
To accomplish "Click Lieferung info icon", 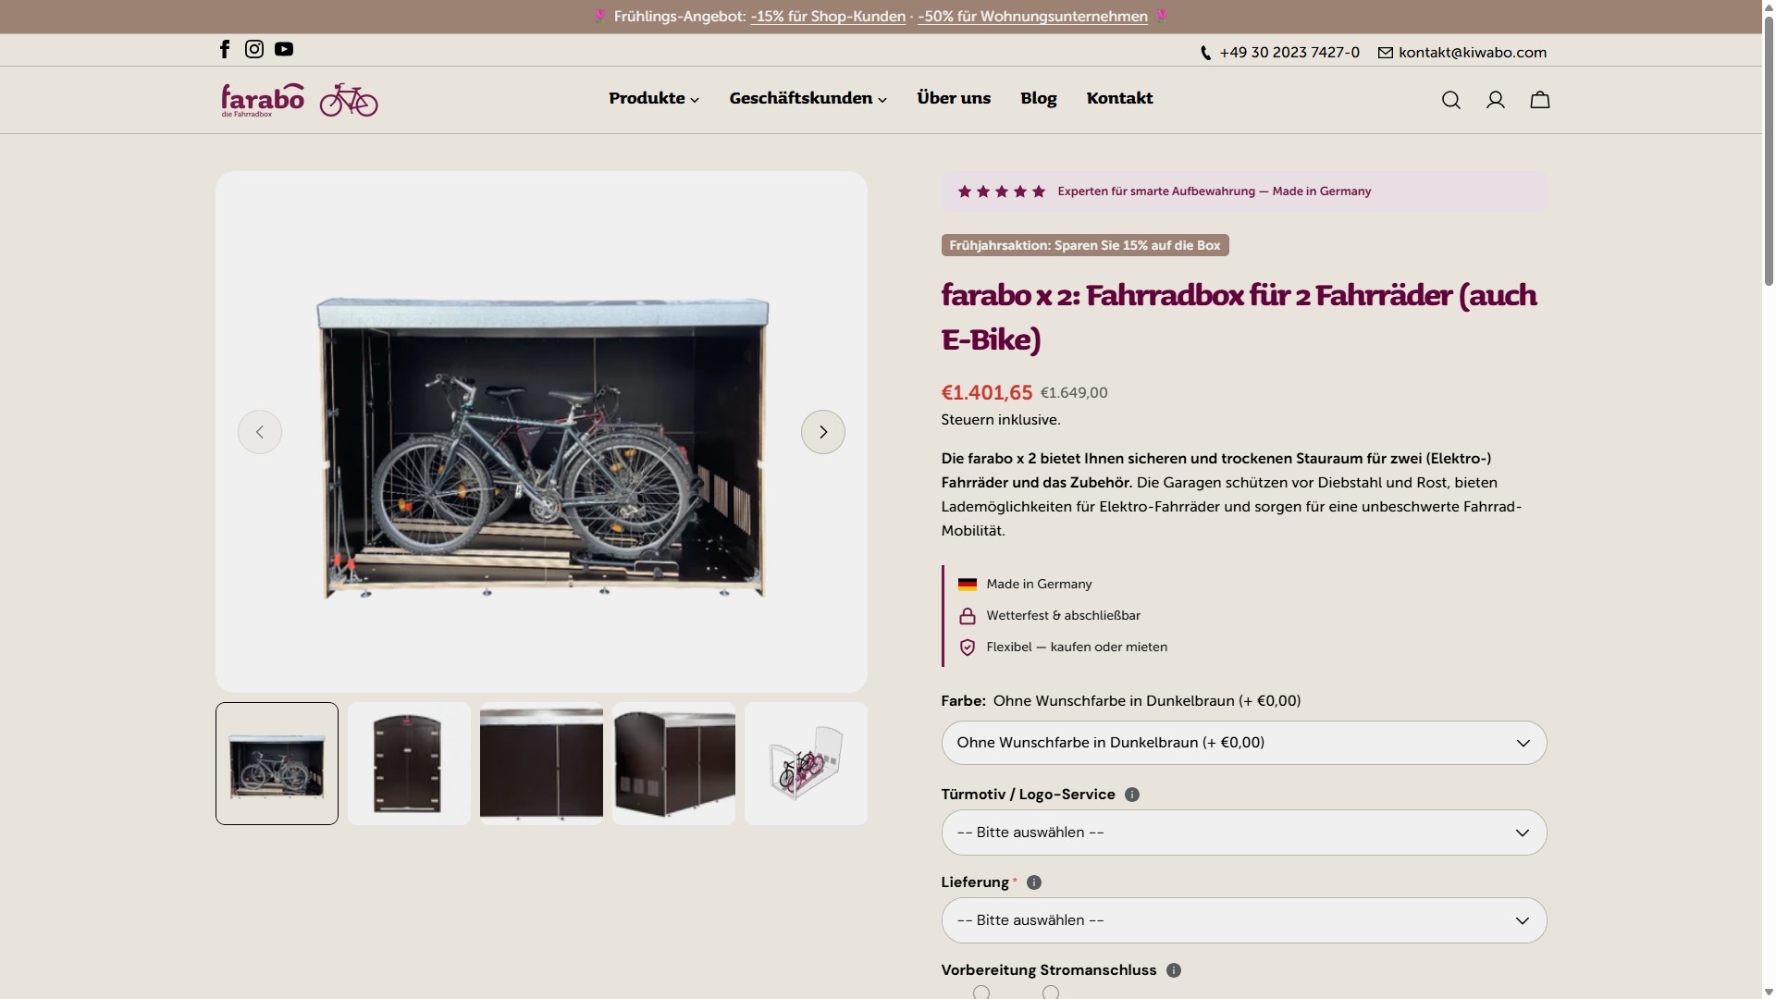I will pyautogui.click(x=1034, y=882).
